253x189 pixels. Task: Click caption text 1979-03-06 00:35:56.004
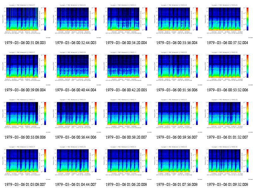[x=177, y=43]
